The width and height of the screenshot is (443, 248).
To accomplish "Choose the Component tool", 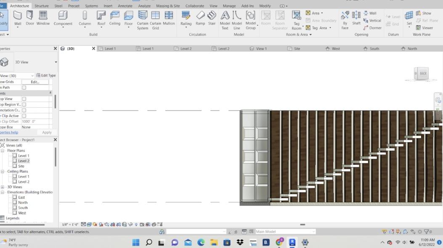I will (x=63, y=18).
